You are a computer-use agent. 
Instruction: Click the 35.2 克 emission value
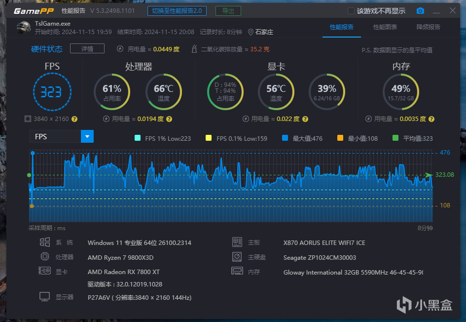pos(260,49)
